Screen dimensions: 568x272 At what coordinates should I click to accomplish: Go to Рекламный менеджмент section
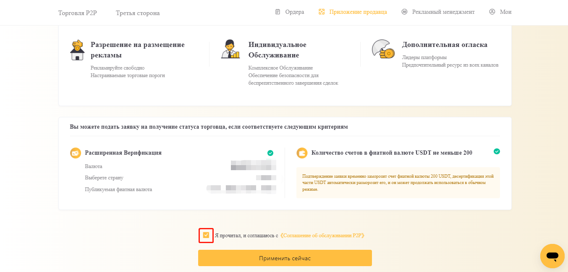[438, 12]
